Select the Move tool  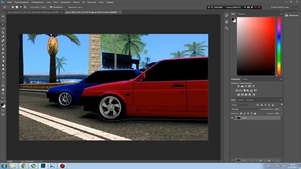[x=3, y=16]
